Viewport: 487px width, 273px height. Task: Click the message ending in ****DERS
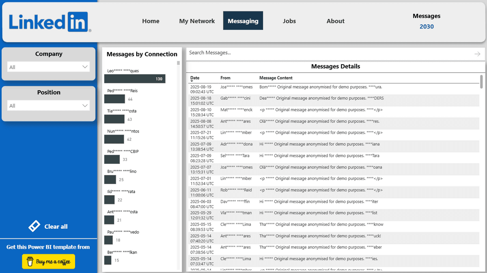pos(321,98)
